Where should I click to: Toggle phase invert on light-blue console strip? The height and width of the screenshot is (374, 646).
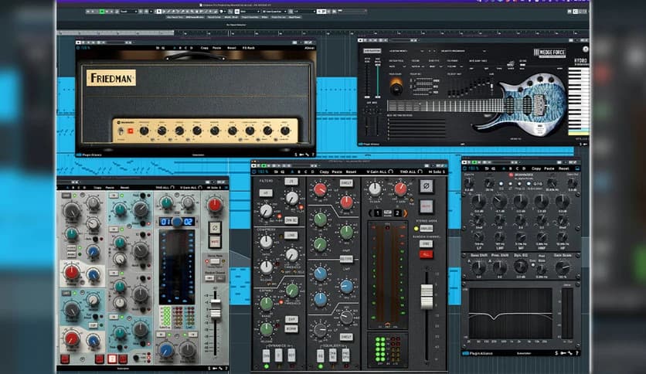click(x=214, y=228)
